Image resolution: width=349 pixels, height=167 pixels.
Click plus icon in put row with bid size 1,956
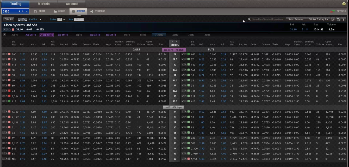(x=185, y=159)
